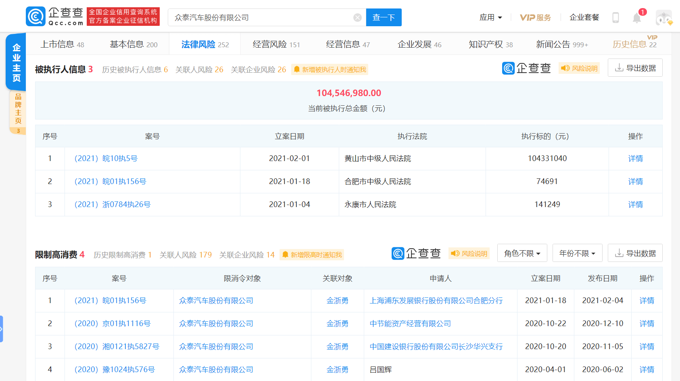Open 关联人风险 26 in 被执行人 section
This screenshot has width=680, height=381.
point(199,69)
